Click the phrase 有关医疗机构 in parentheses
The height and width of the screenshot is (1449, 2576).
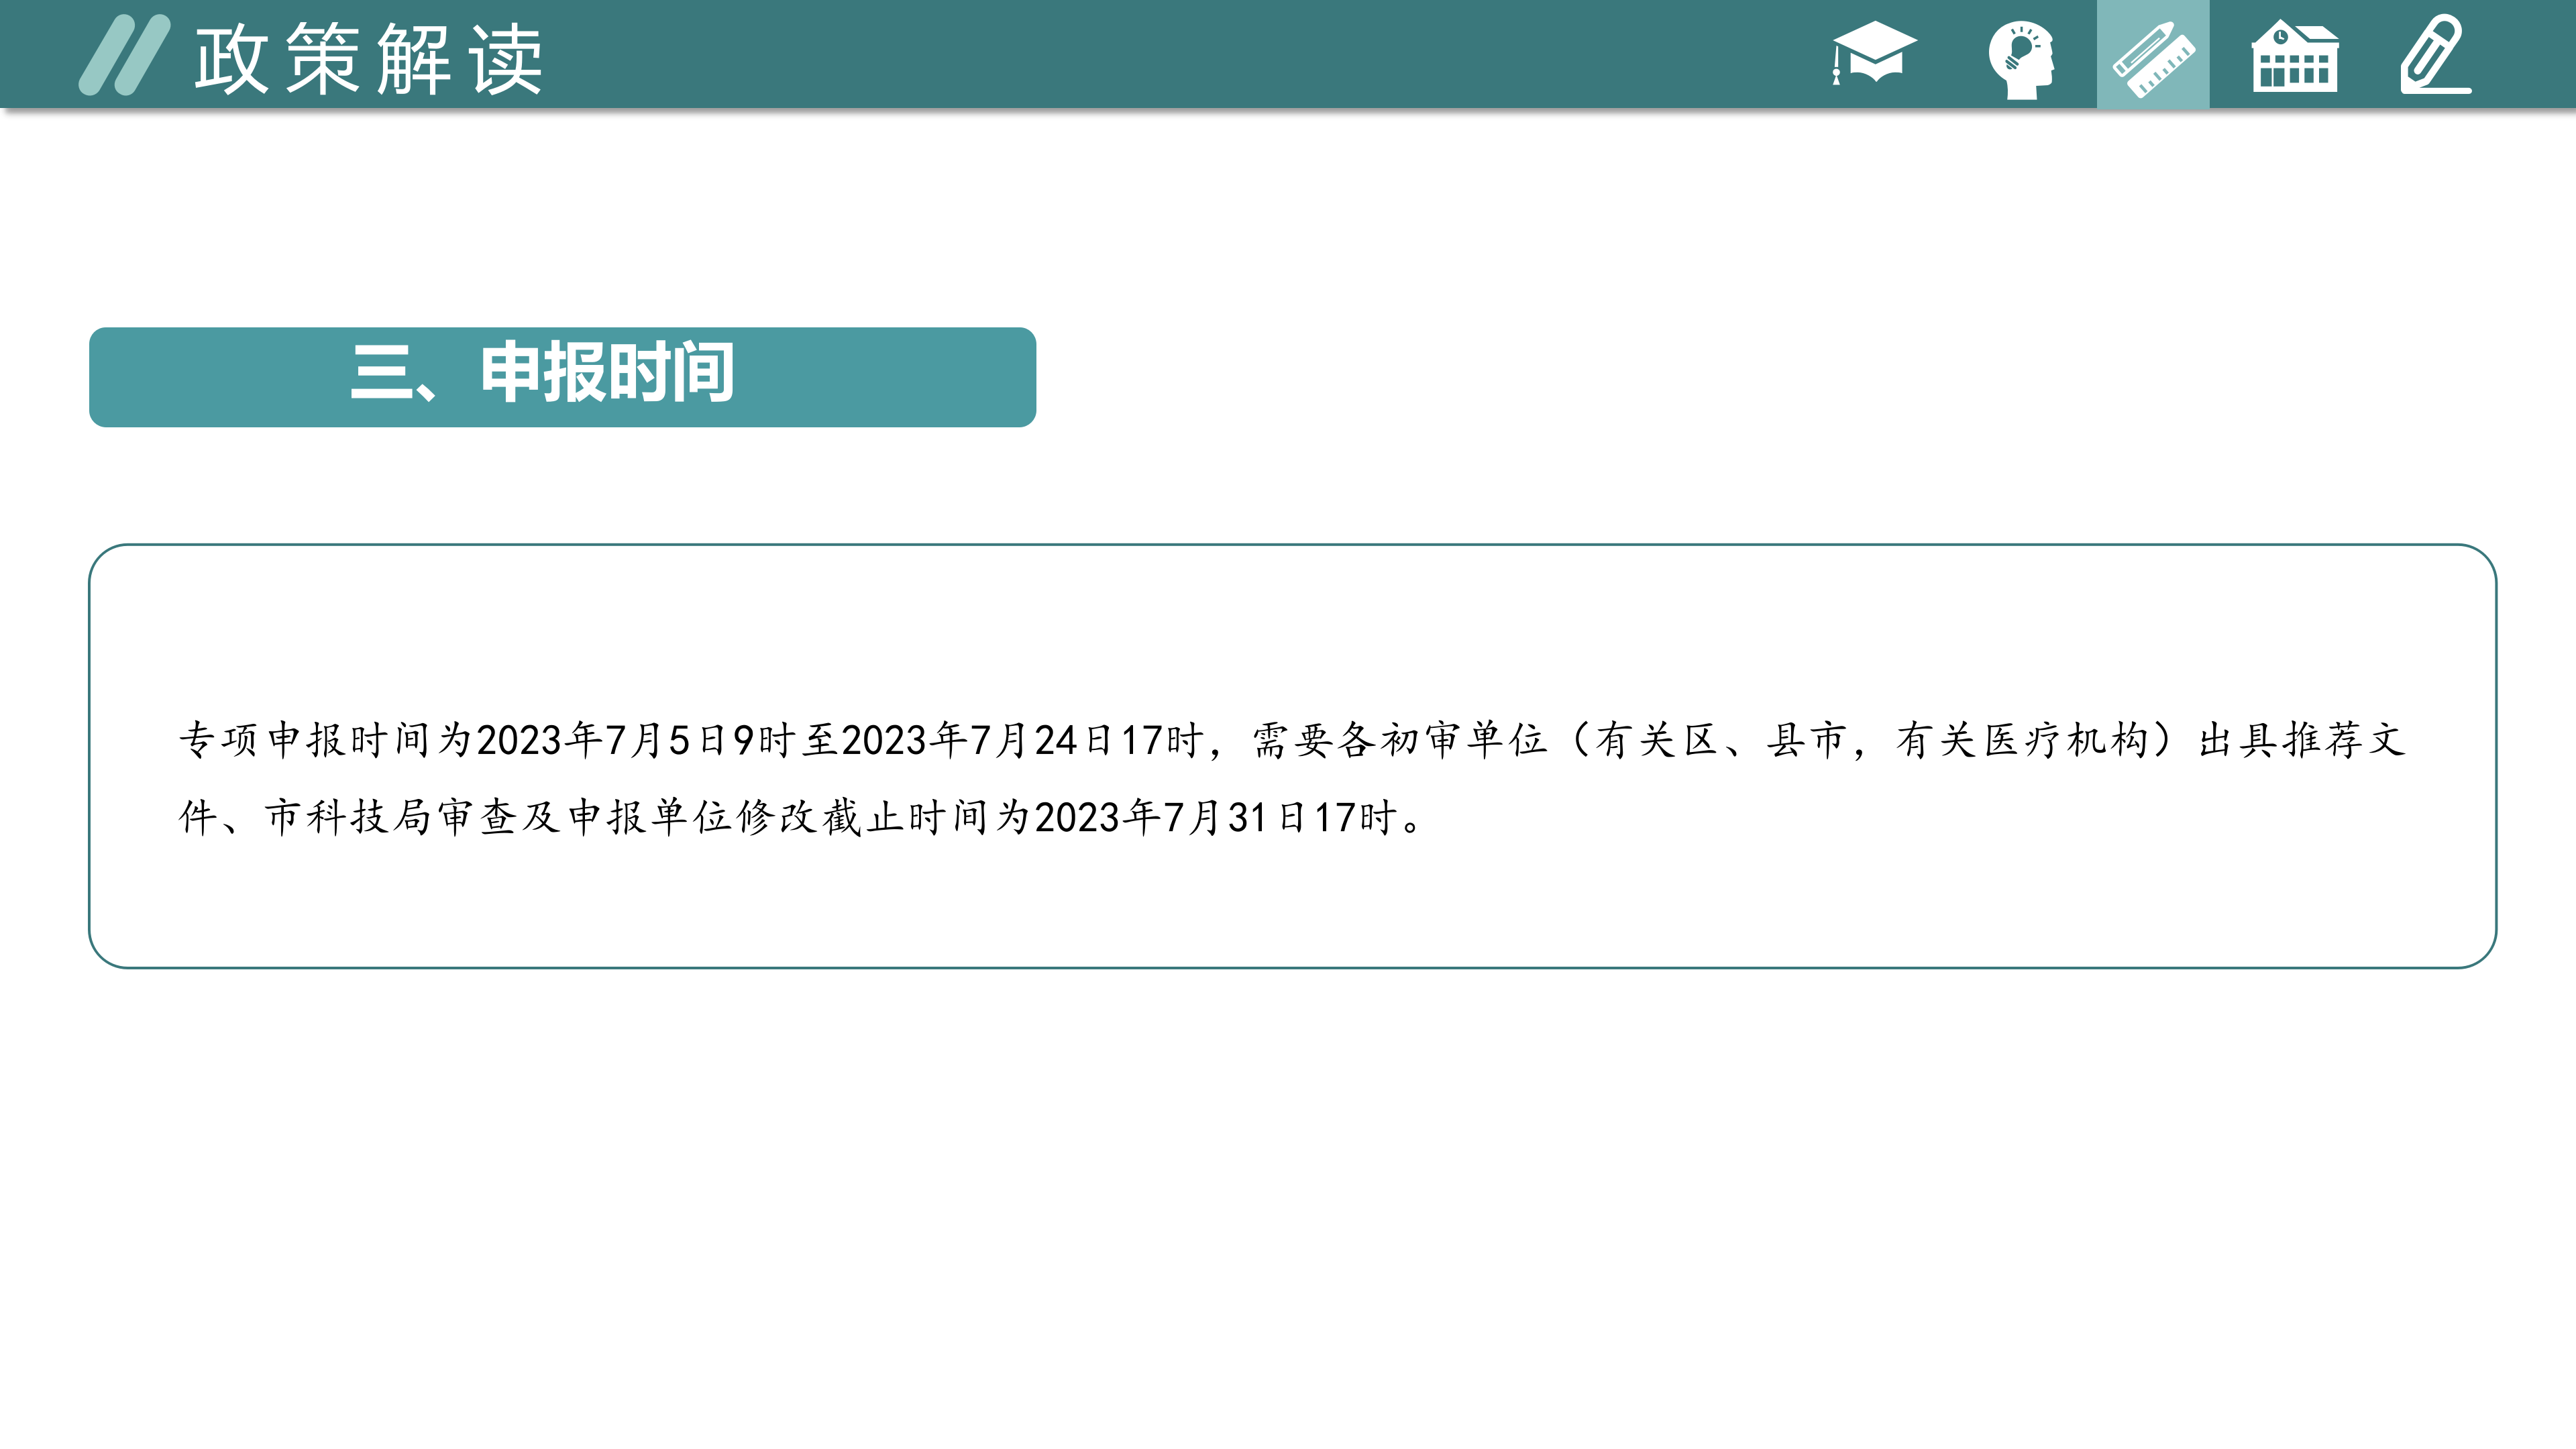(2021, 740)
